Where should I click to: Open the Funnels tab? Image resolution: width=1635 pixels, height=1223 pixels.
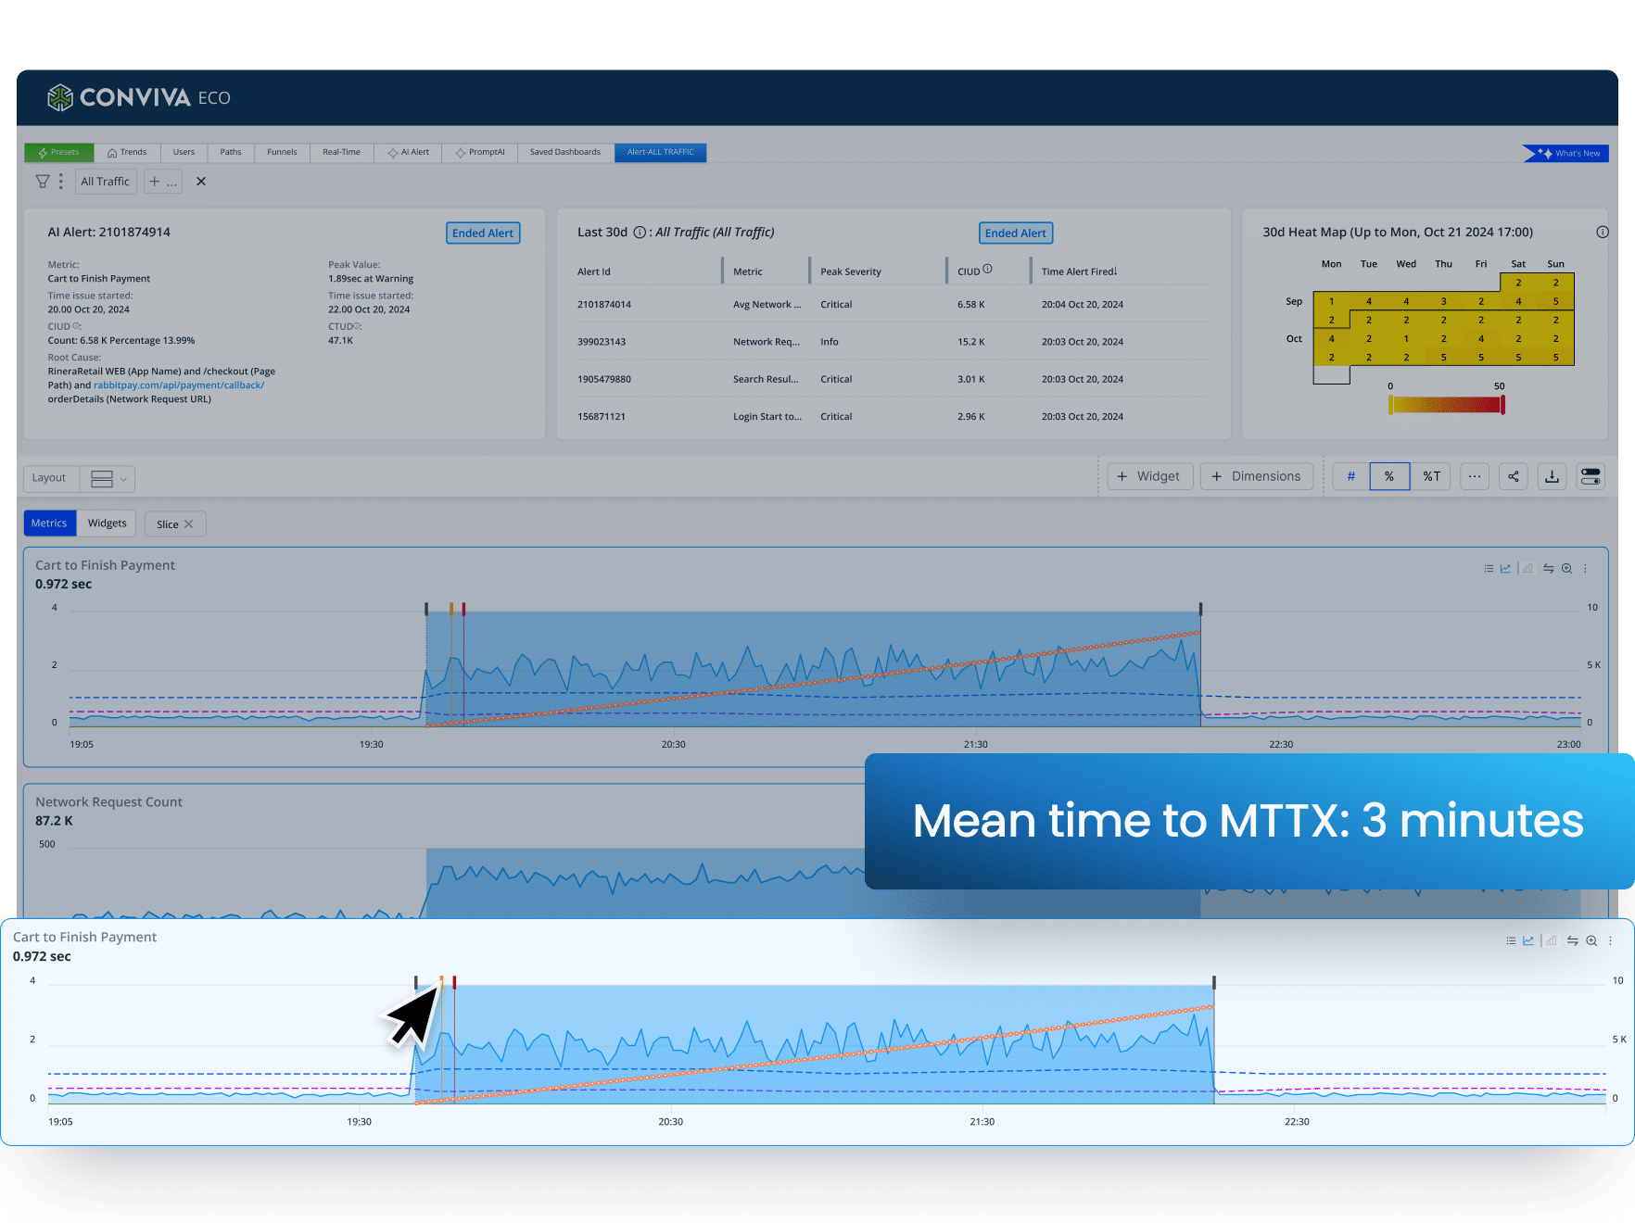tap(282, 152)
